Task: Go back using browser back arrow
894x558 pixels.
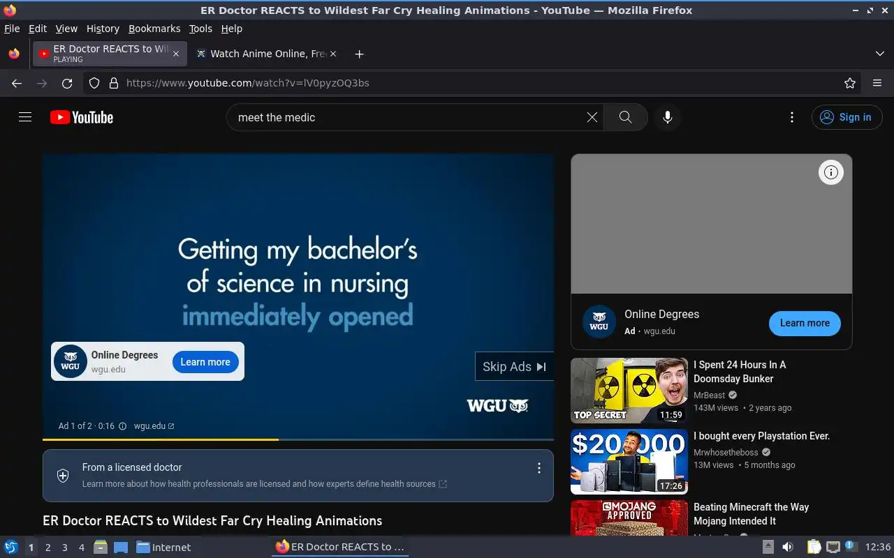Action: click(x=17, y=83)
